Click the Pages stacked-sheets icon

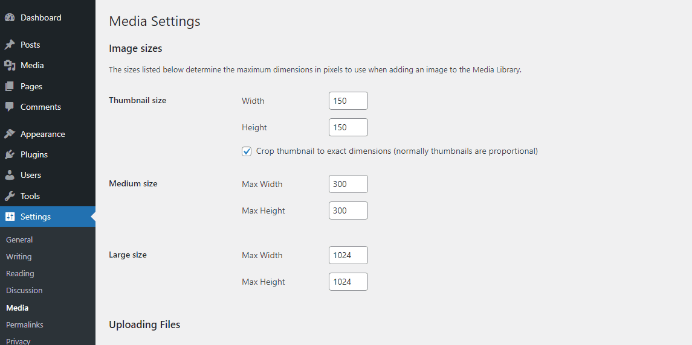[x=10, y=86]
